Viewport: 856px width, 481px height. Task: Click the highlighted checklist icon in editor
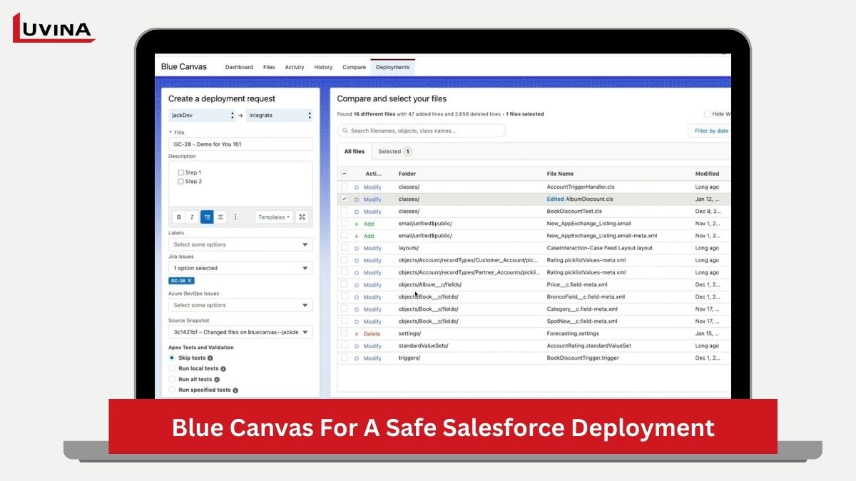(207, 217)
